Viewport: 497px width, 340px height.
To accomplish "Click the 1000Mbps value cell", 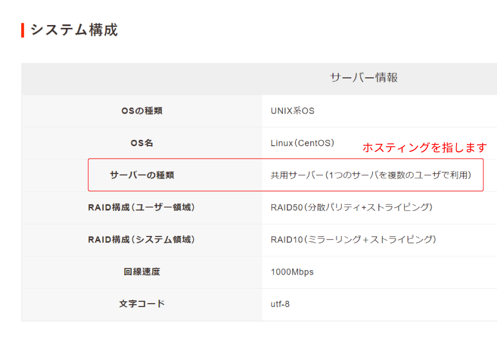I will point(292,272).
